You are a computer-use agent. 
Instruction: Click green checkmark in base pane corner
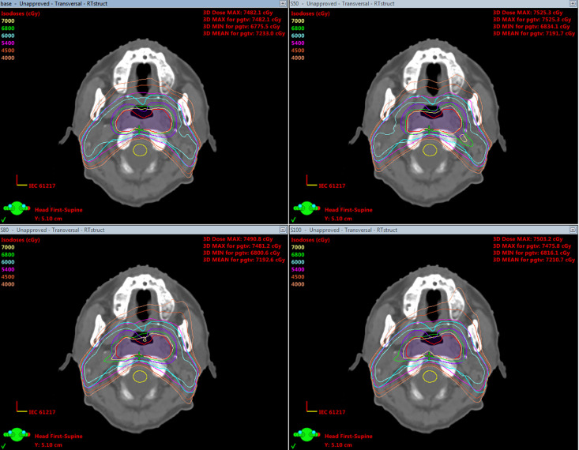click(4, 219)
